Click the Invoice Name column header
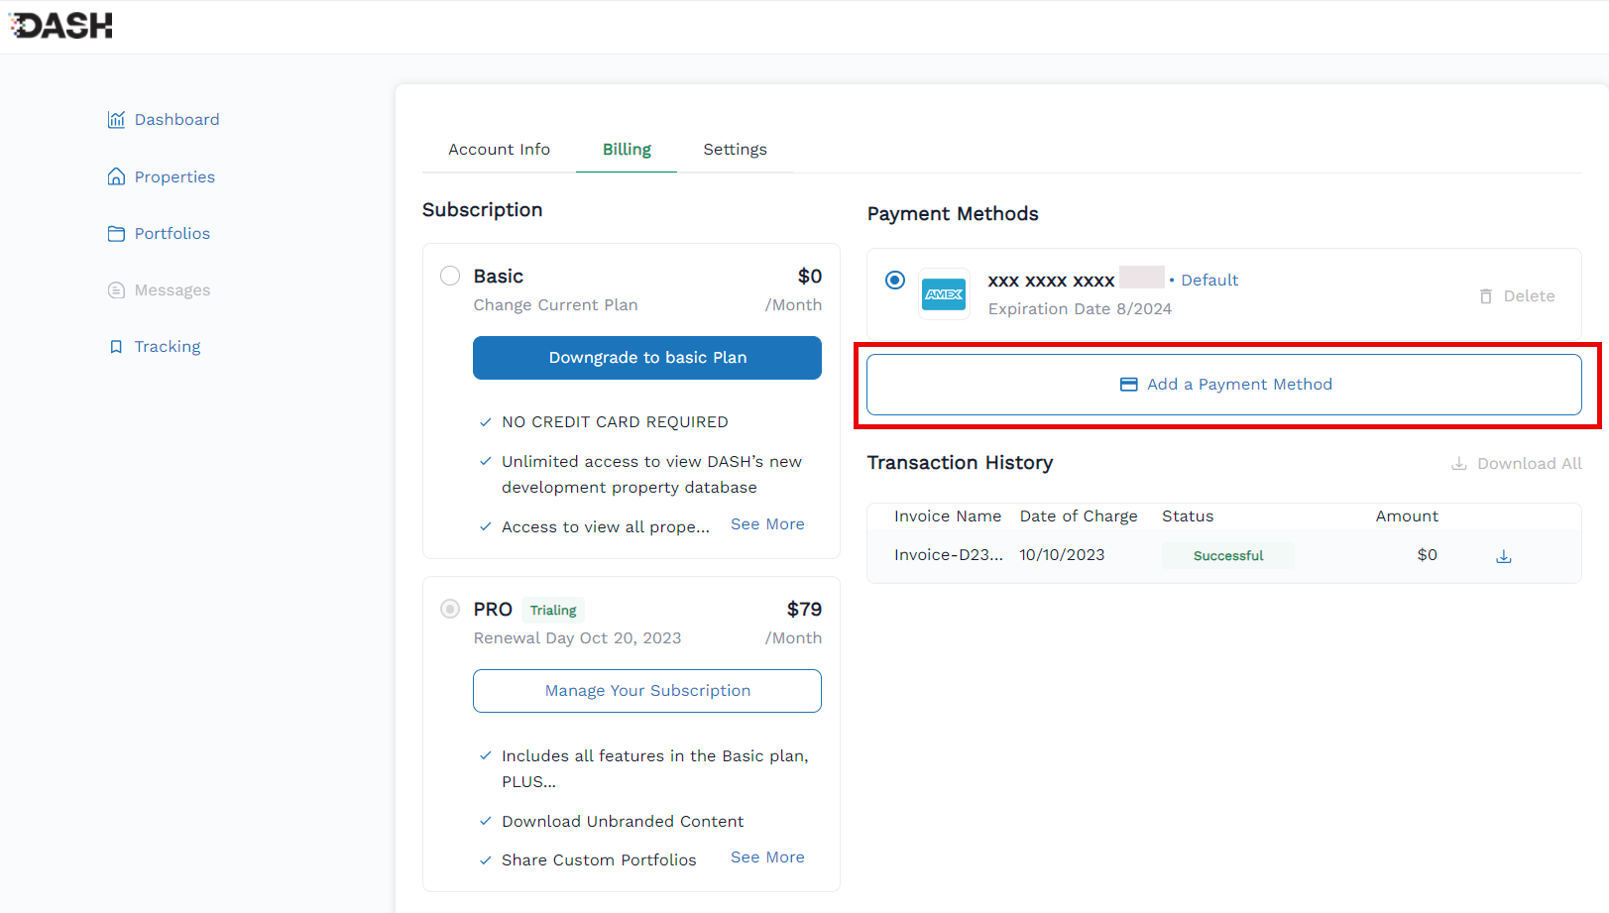Image resolution: width=1609 pixels, height=913 pixels. 948,516
